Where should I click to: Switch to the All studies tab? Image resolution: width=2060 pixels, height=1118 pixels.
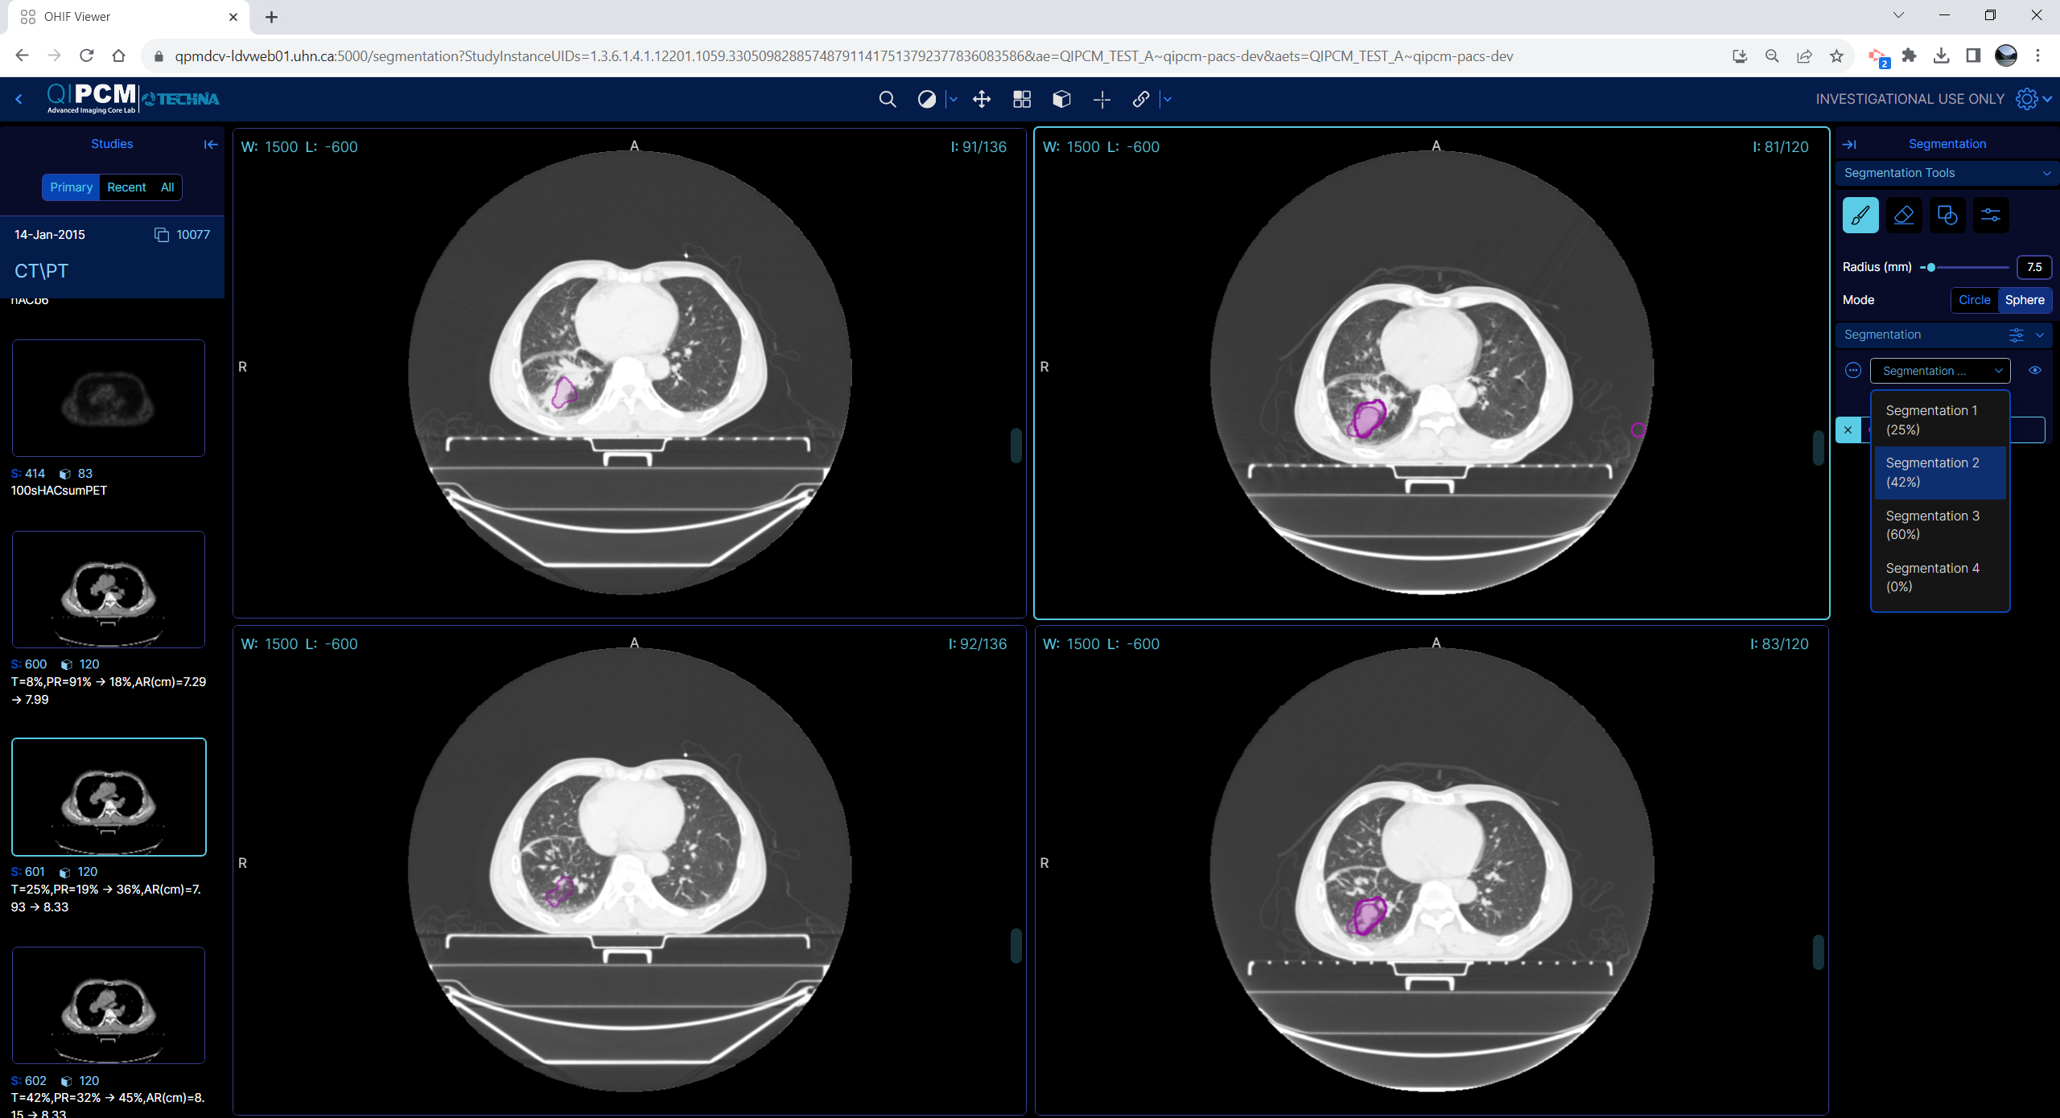pos(167,187)
